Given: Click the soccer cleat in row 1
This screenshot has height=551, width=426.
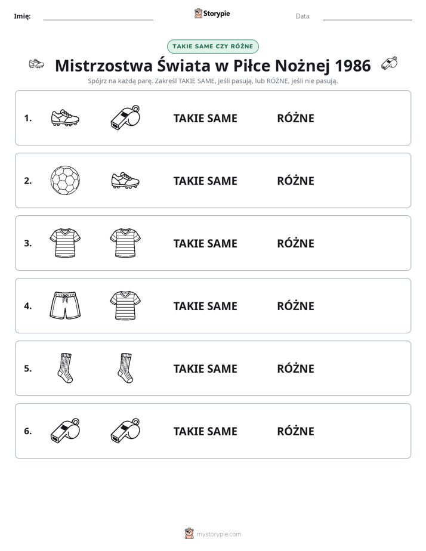Looking at the screenshot, I should pos(65,118).
